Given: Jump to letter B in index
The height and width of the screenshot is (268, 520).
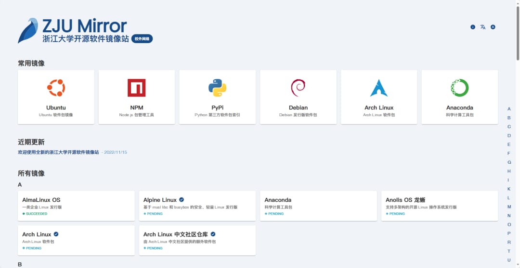Looking at the screenshot, I should (x=509, y=118).
